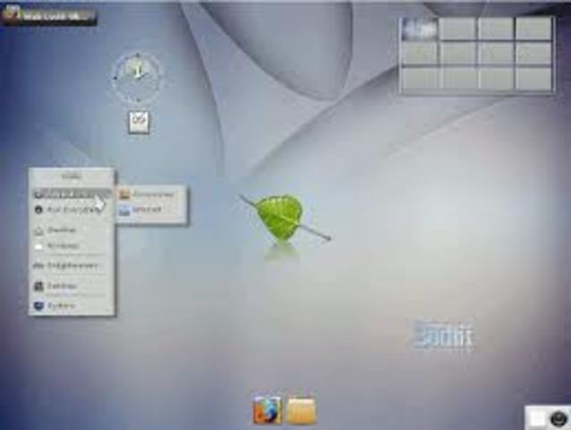Click the System shield icon in menu
The width and height of the screenshot is (571, 430).
pyautogui.click(x=38, y=305)
